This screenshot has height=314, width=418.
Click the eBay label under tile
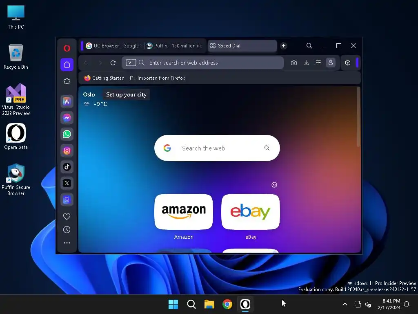(251, 237)
